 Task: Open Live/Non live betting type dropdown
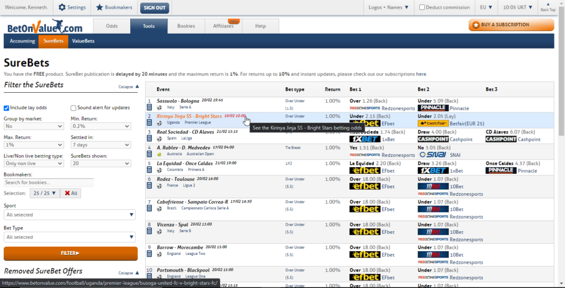click(x=34, y=164)
